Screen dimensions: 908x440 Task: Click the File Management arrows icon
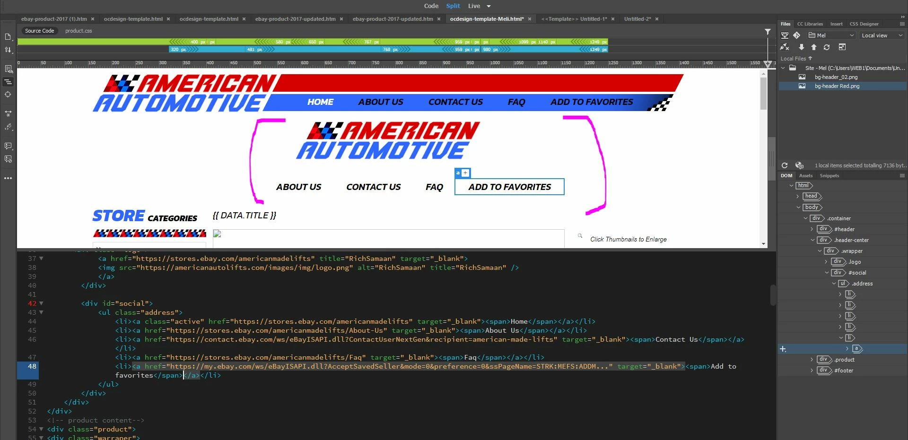(x=8, y=50)
